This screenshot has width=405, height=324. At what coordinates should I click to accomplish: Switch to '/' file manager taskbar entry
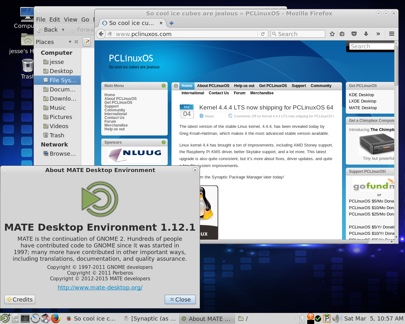(x=265, y=319)
